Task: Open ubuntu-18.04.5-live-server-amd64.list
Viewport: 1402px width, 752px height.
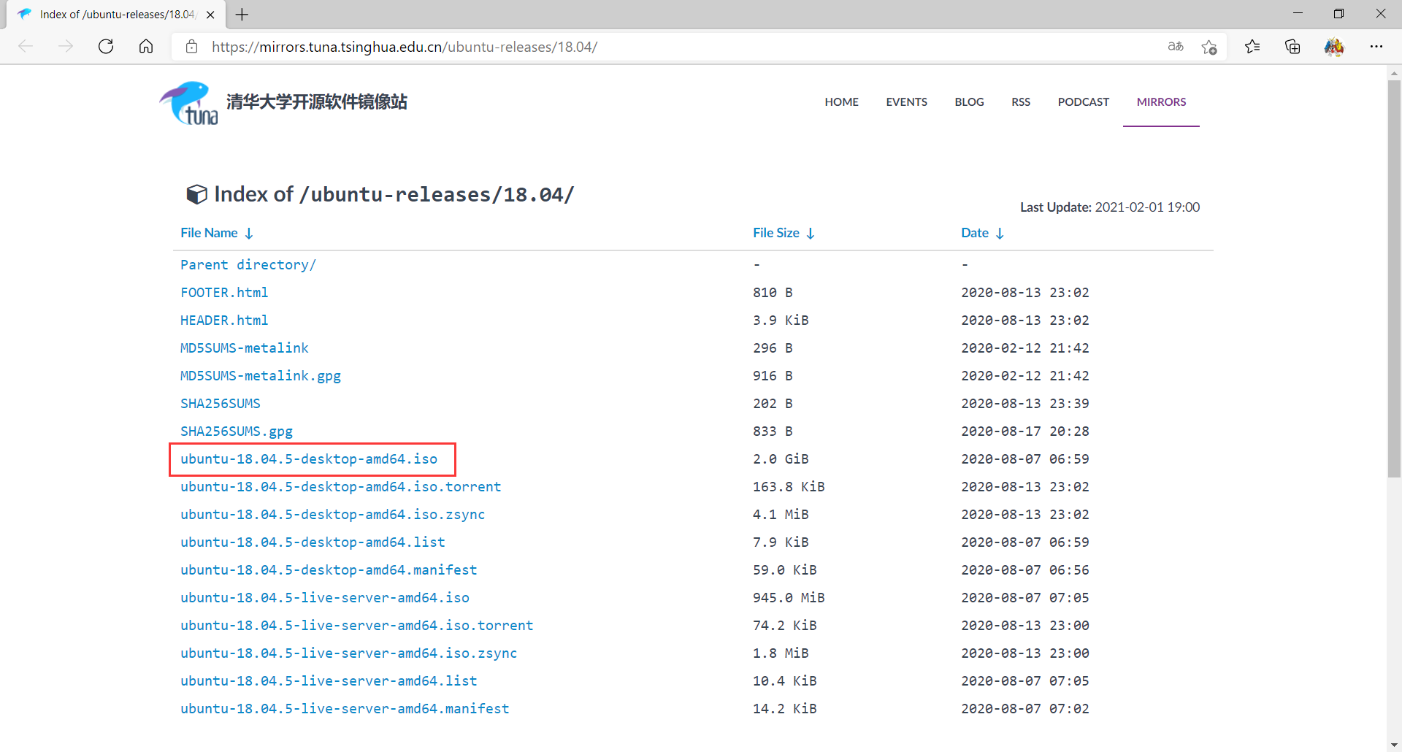Action: point(329,681)
